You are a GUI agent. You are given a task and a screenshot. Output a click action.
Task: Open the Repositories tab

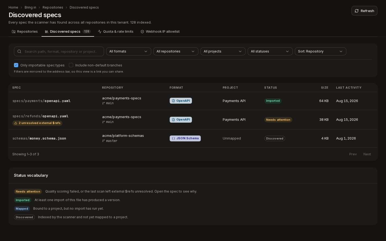pyautogui.click(x=25, y=32)
